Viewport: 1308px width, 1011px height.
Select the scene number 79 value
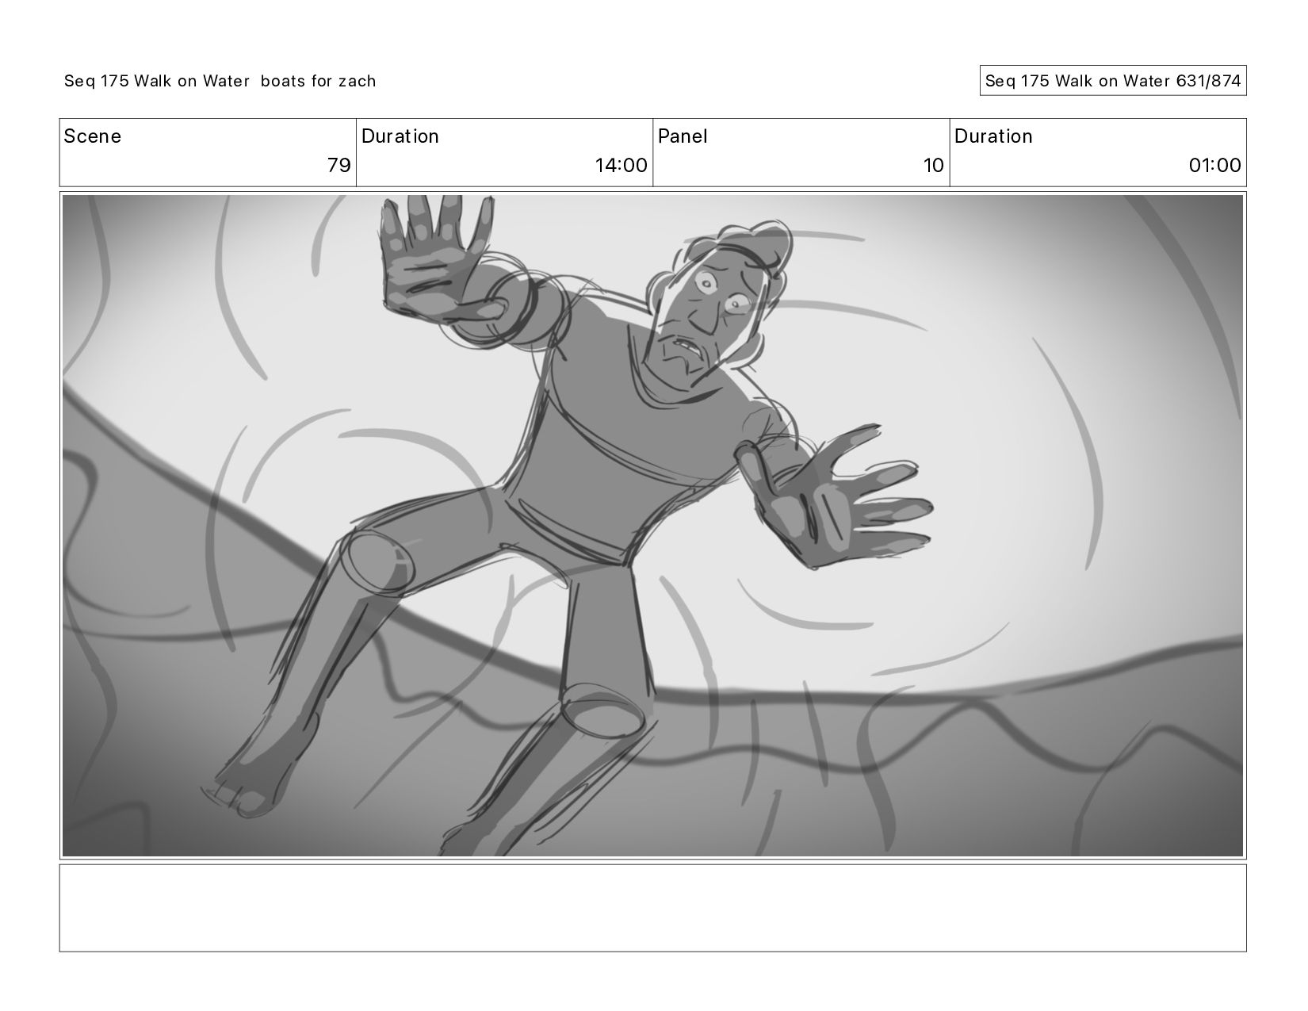[338, 166]
